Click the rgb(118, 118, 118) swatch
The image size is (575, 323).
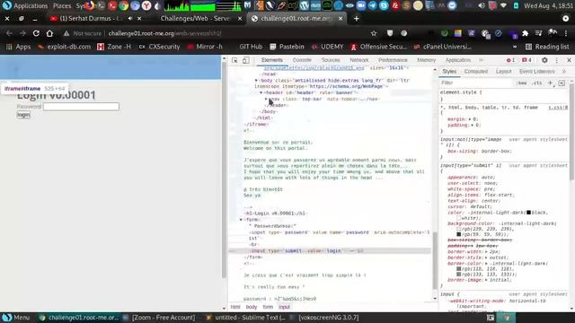459,269
